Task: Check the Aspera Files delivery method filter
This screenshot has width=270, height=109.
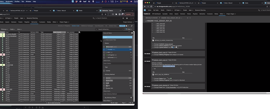Action: pos(104,81)
